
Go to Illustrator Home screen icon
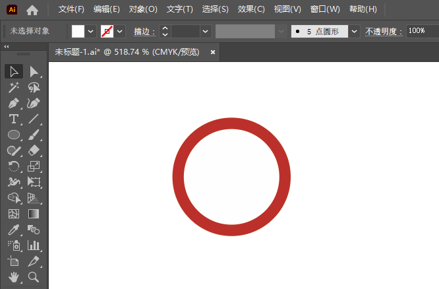pyautogui.click(x=32, y=10)
